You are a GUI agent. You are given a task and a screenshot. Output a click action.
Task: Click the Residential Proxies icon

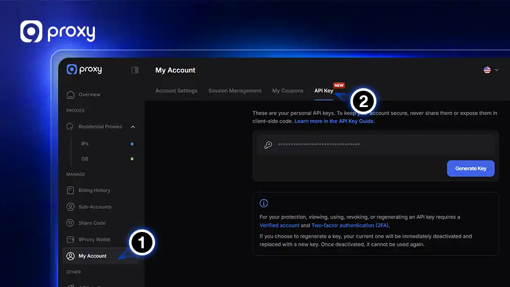[x=70, y=126]
